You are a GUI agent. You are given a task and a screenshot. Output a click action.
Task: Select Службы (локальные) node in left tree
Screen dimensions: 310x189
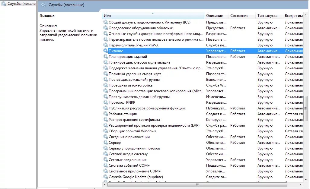[x=19, y=4]
